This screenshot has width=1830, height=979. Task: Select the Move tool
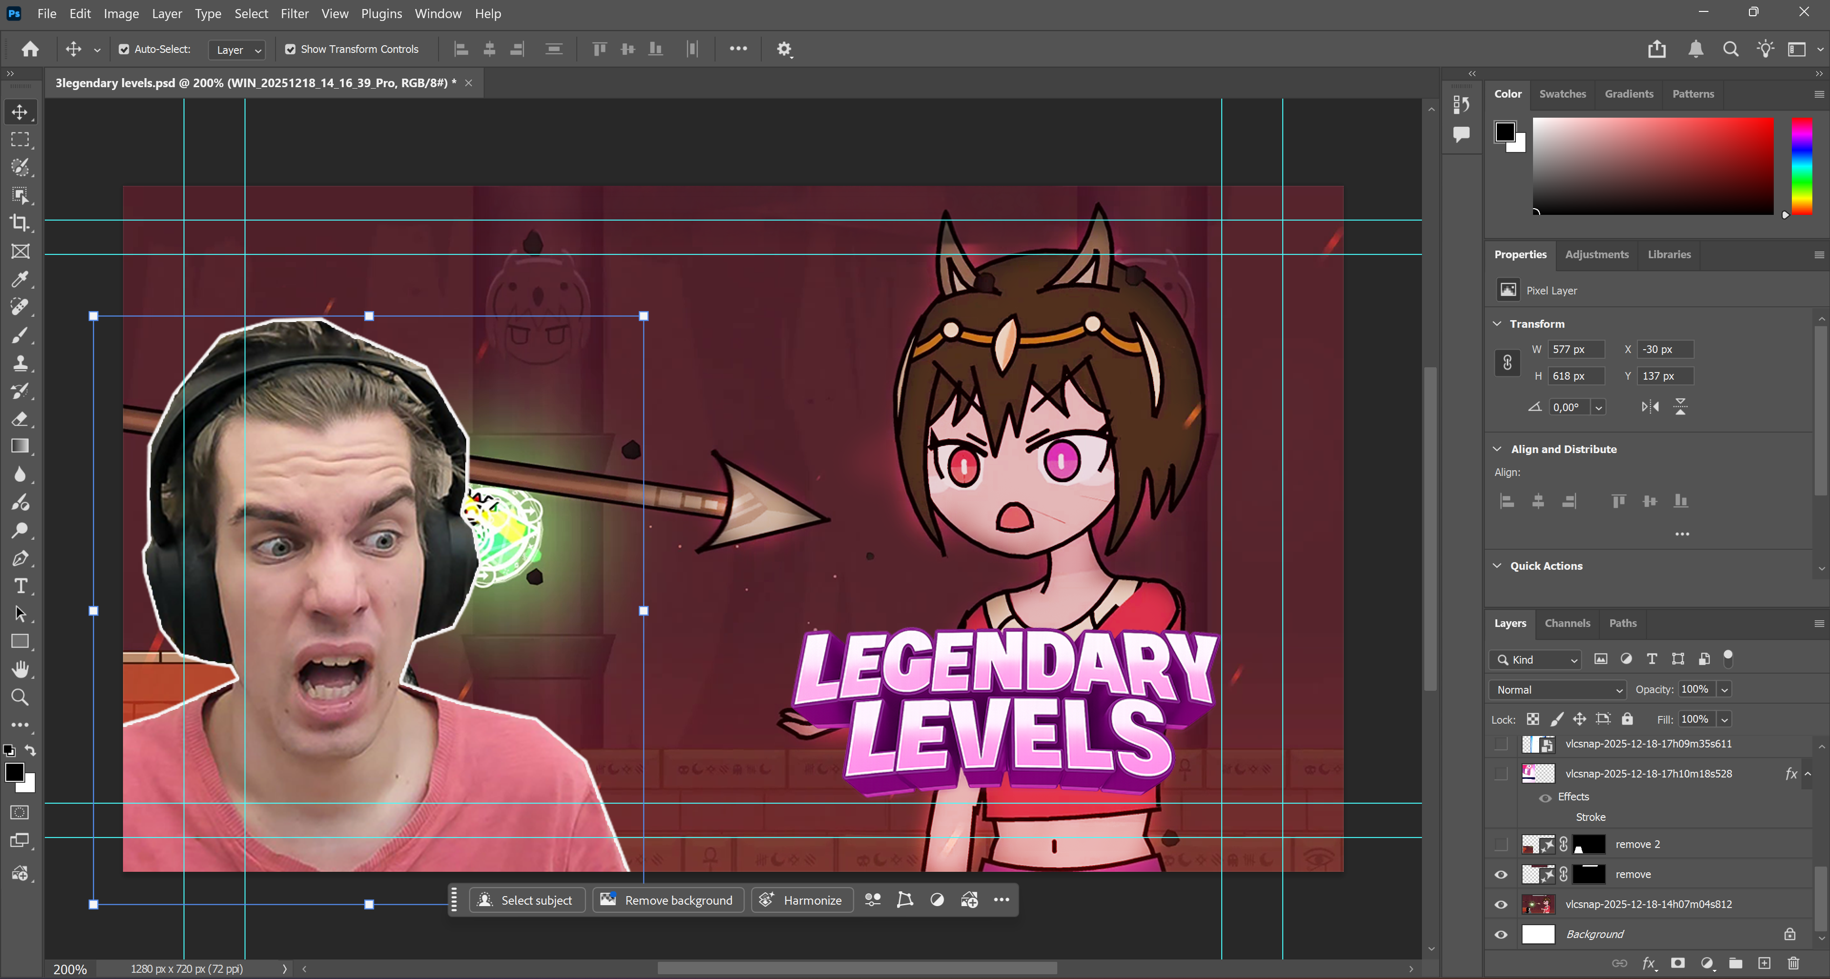click(20, 112)
